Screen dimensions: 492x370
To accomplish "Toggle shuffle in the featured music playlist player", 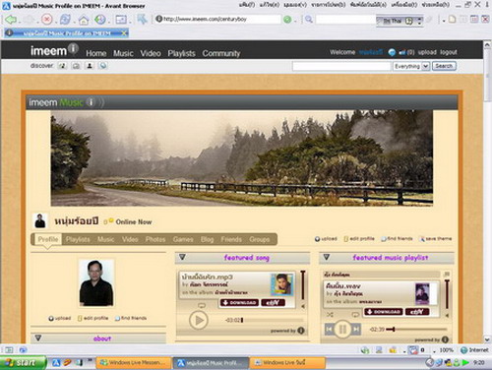I will [x=330, y=315].
